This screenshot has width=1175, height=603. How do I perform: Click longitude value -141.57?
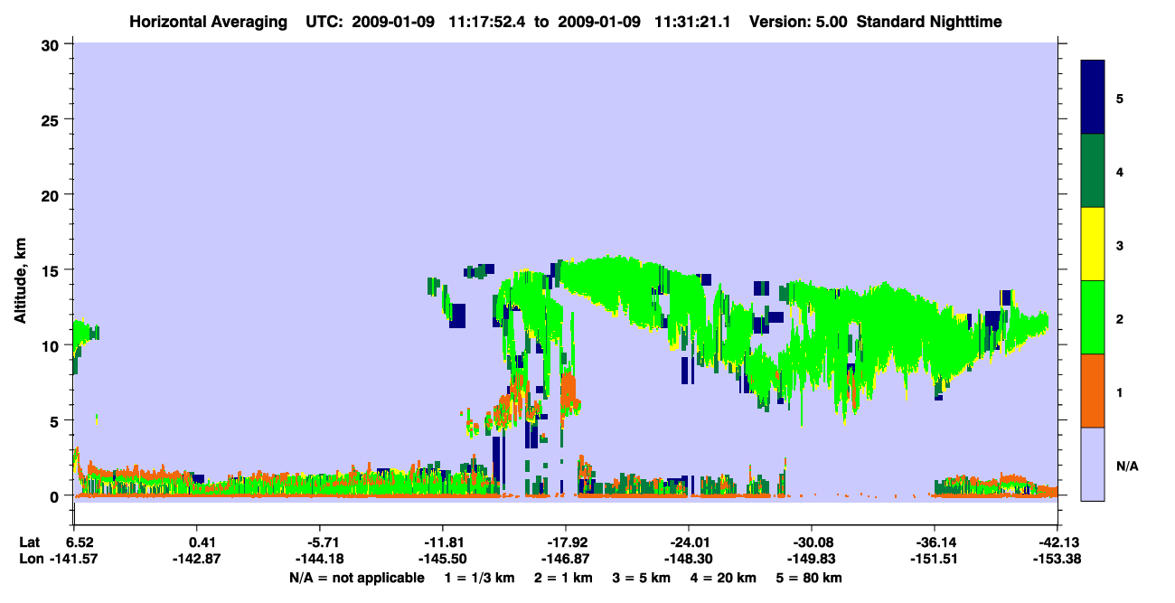tap(74, 560)
